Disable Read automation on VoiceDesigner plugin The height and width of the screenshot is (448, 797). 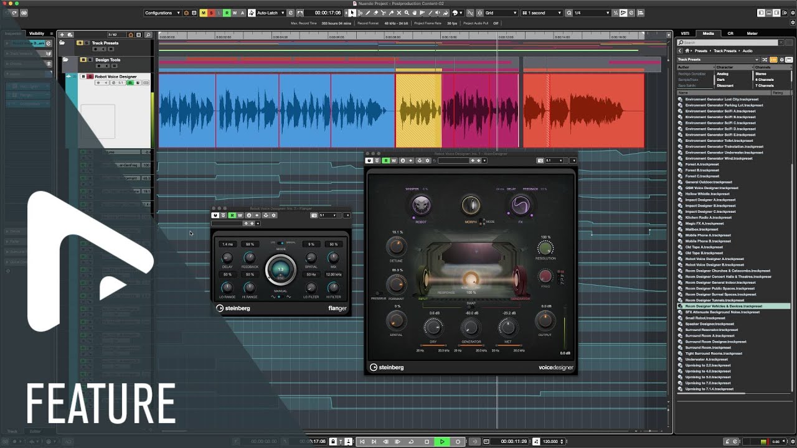point(386,161)
